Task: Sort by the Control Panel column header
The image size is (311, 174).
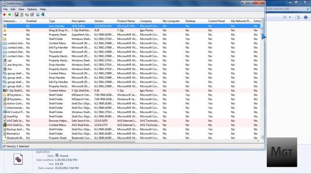Action: 218,21
